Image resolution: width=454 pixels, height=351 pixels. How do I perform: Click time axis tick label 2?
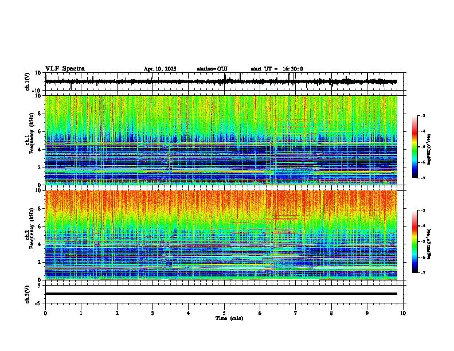[x=117, y=313]
